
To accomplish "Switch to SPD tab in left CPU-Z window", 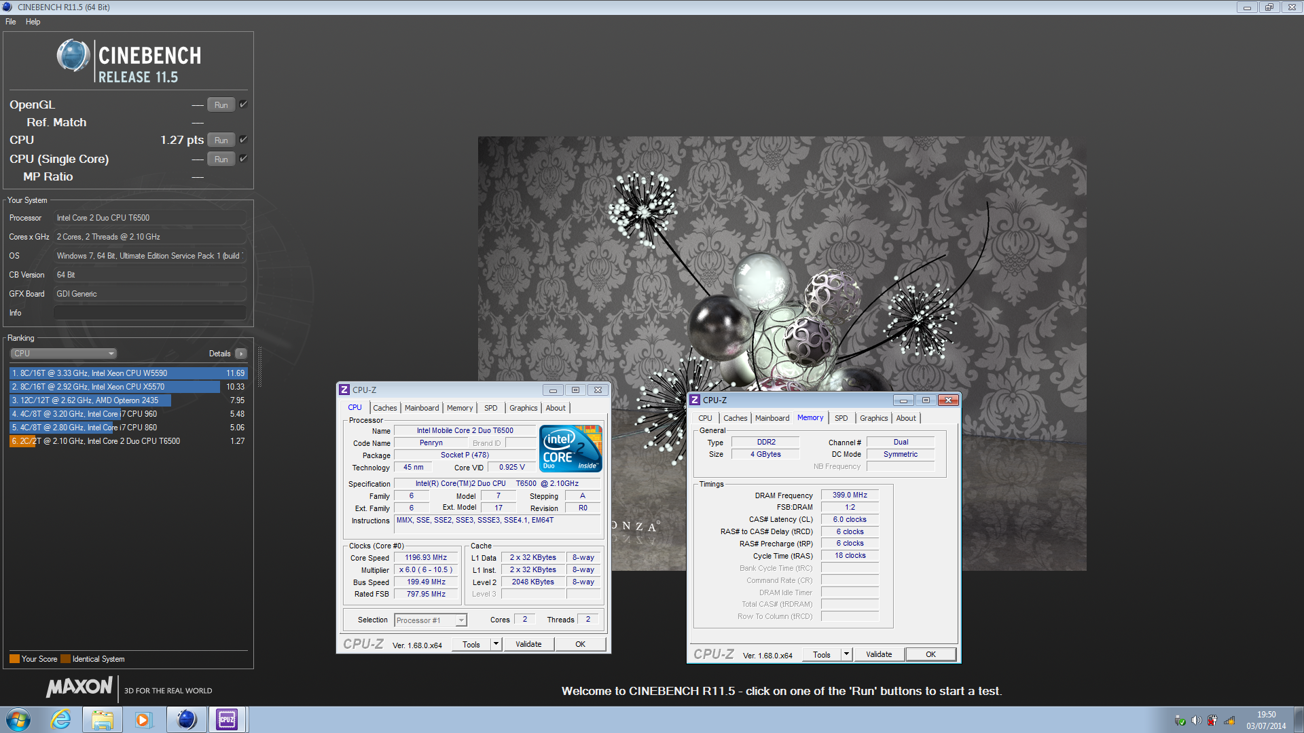I will tap(491, 408).
